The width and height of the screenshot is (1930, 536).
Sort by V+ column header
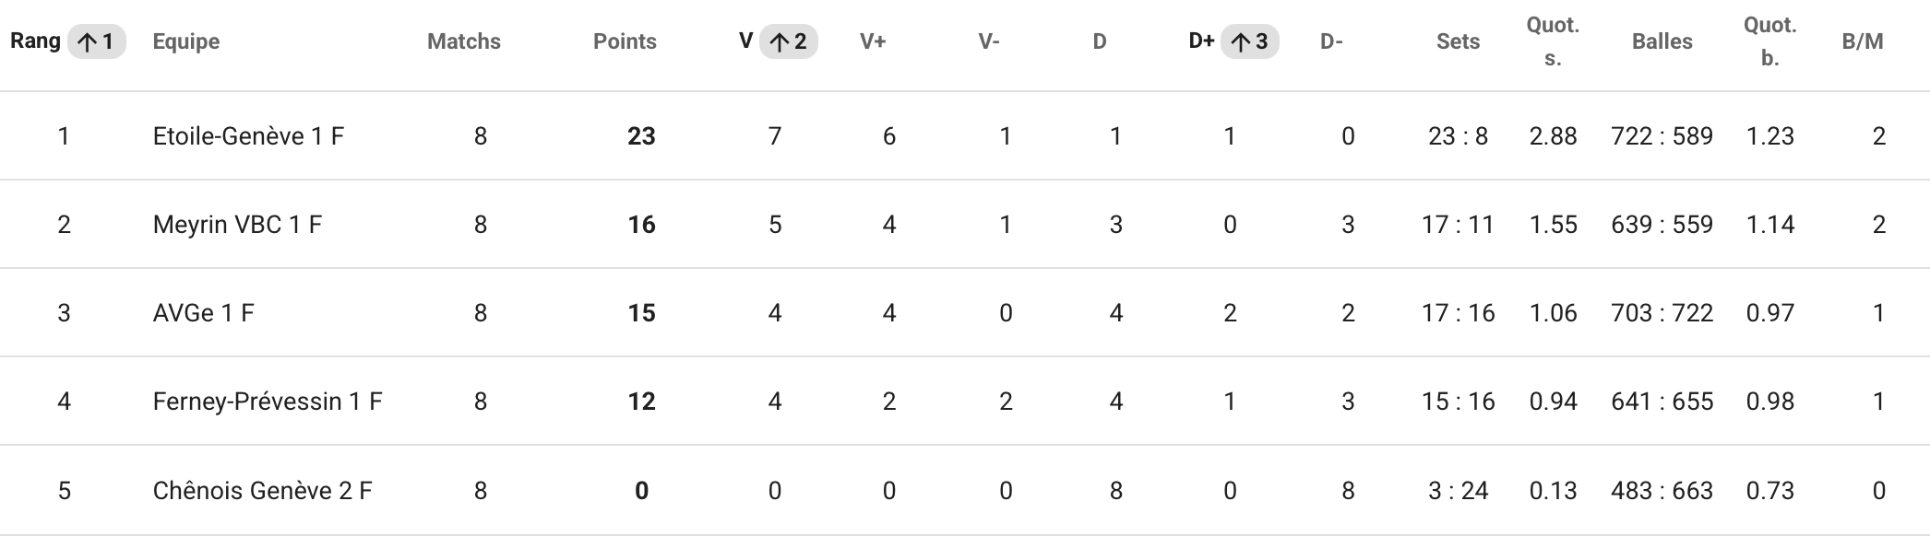point(873,41)
